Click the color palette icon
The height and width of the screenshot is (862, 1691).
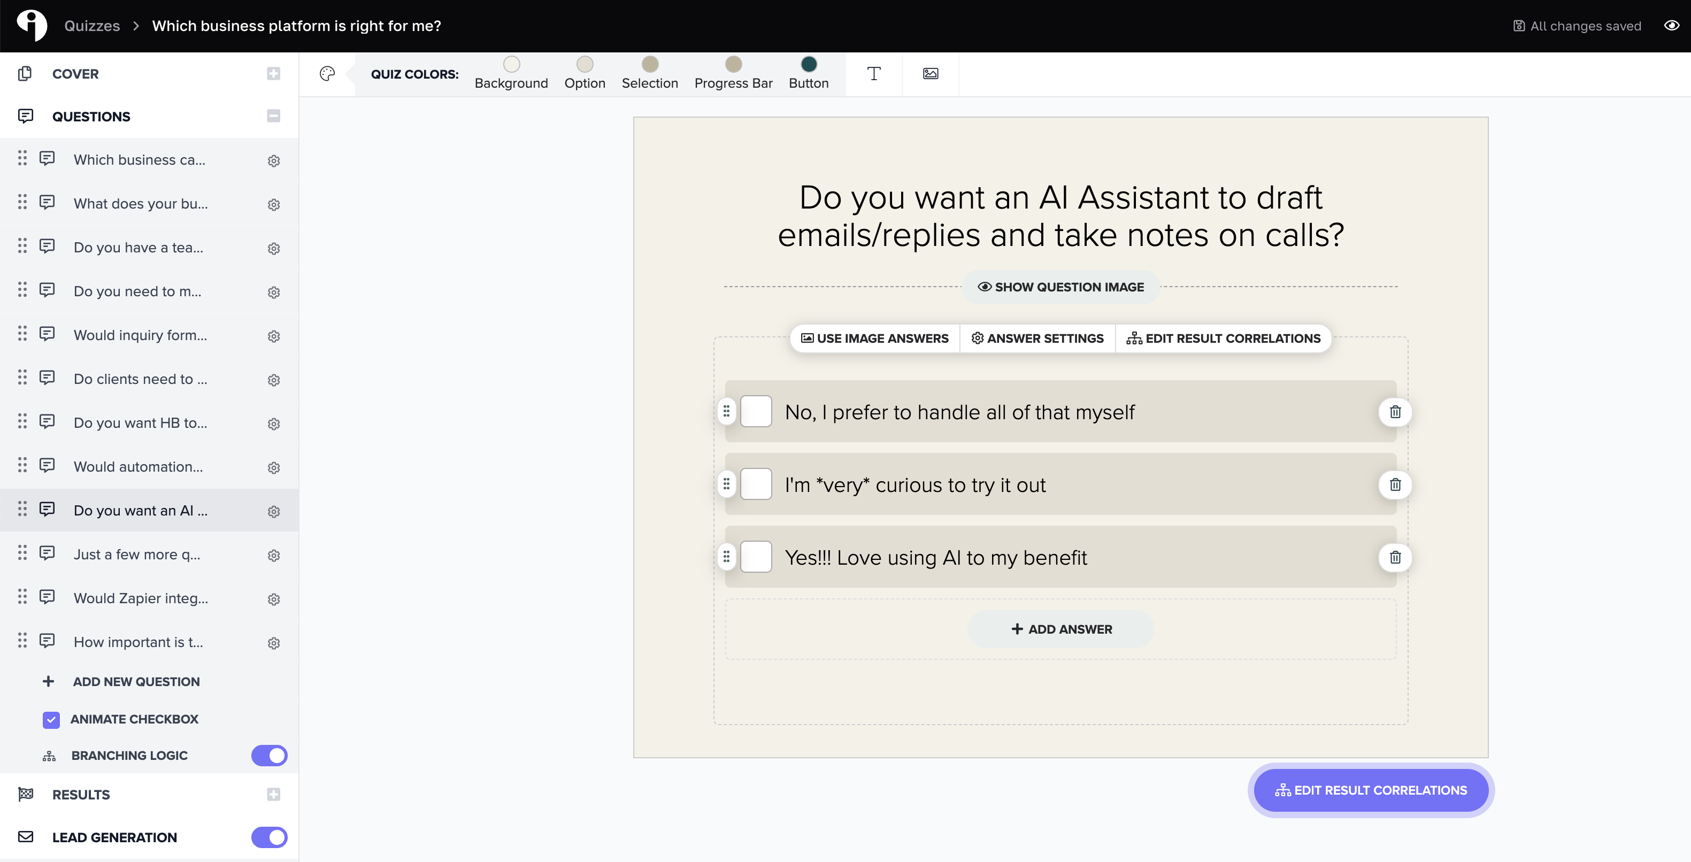(x=327, y=74)
